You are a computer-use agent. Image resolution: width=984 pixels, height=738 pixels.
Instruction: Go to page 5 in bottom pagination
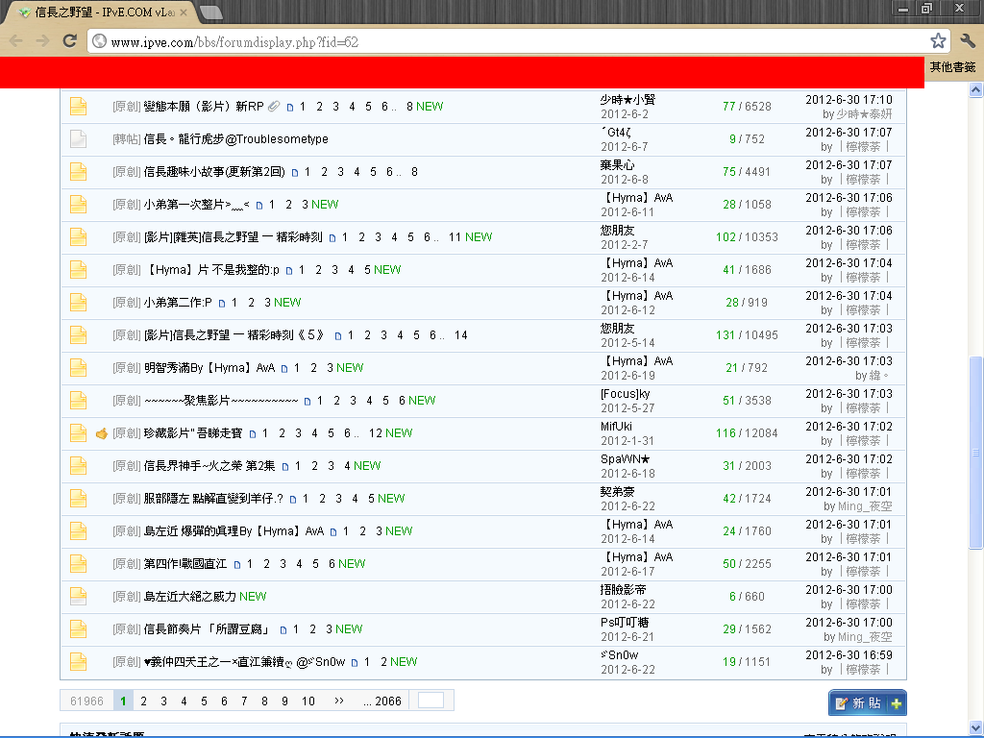[204, 701]
